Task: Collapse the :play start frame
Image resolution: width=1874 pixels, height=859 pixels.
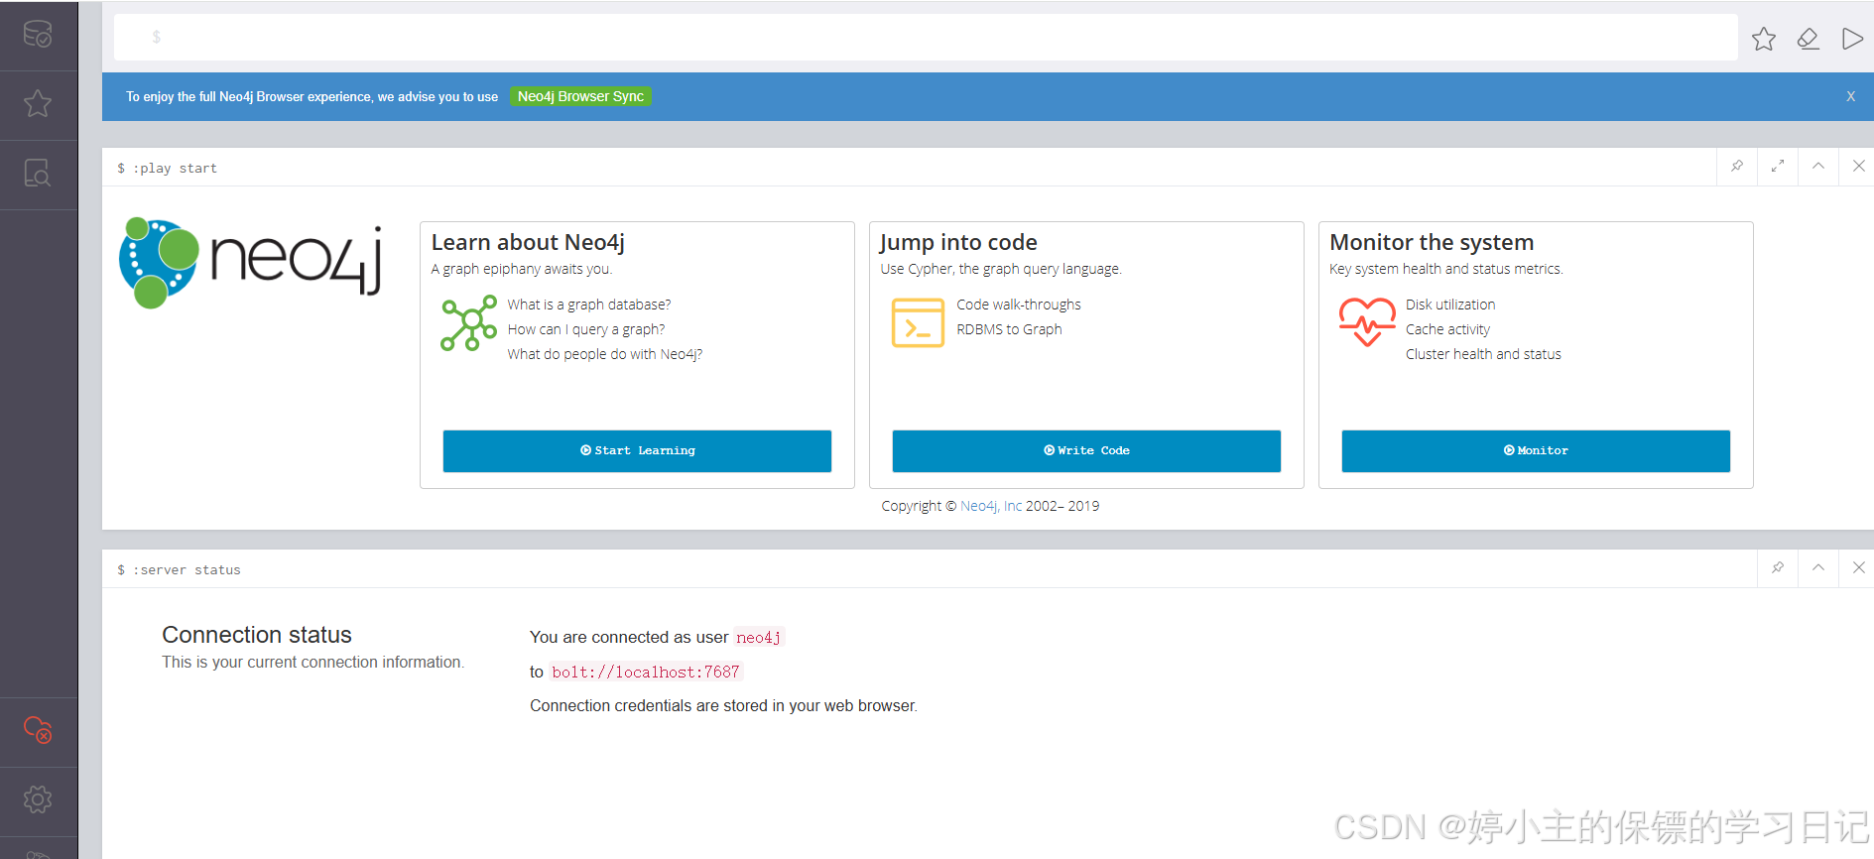Action: pos(1818,167)
